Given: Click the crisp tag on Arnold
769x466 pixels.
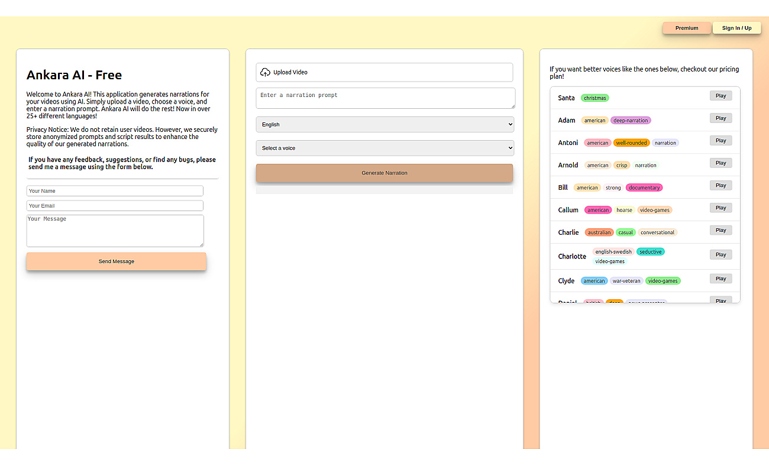Looking at the screenshot, I should [622, 166].
